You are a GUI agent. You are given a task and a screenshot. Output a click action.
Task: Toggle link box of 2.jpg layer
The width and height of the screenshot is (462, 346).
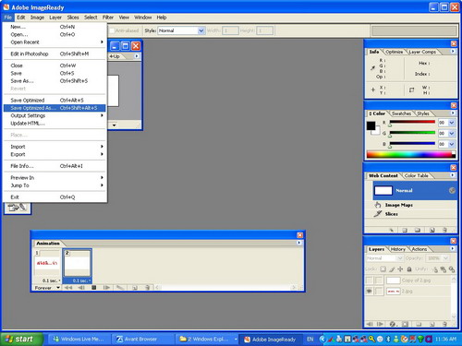tap(379, 291)
